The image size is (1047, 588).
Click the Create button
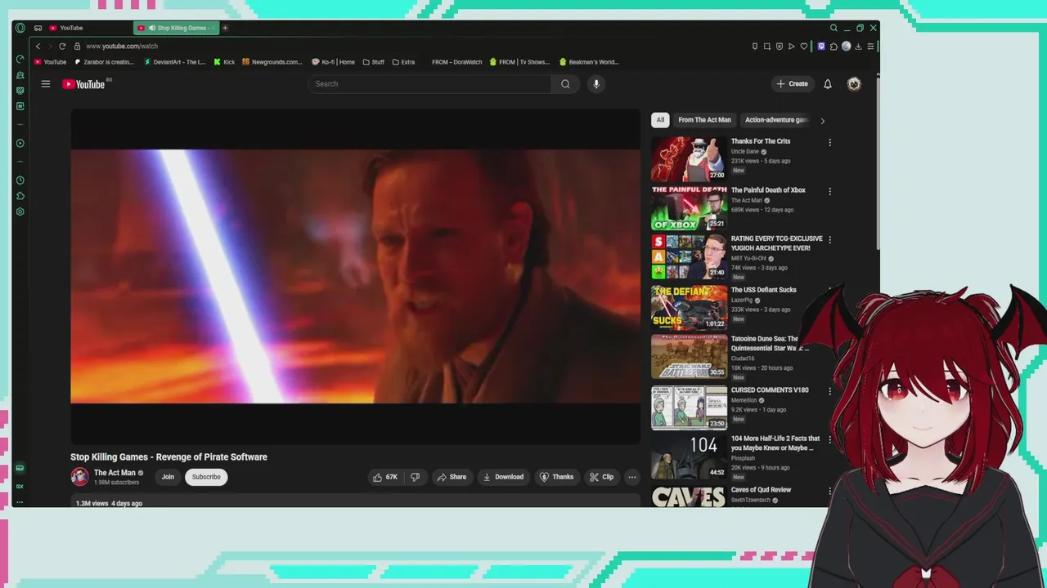(x=792, y=84)
